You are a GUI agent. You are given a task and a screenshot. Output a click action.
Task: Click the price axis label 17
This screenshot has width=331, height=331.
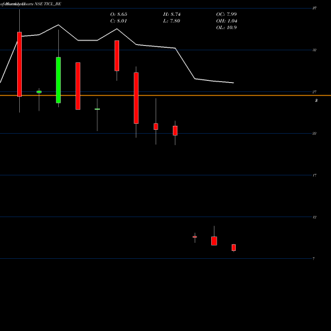pos(314,175)
